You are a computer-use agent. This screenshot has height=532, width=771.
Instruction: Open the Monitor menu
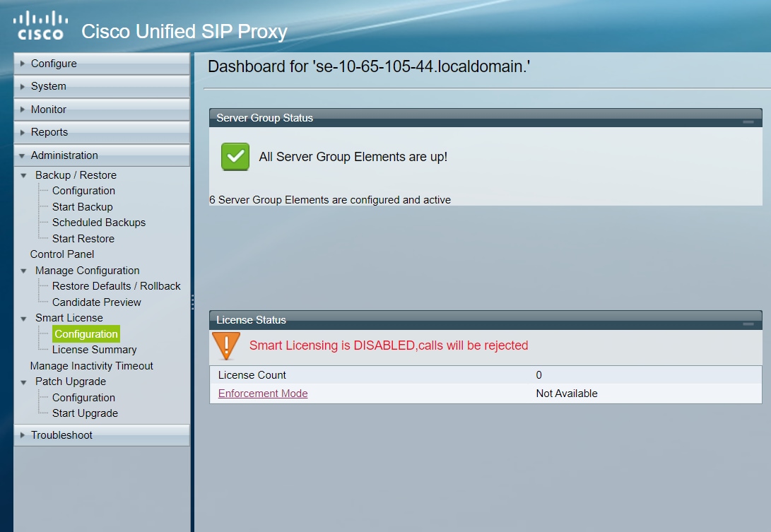[x=102, y=109]
